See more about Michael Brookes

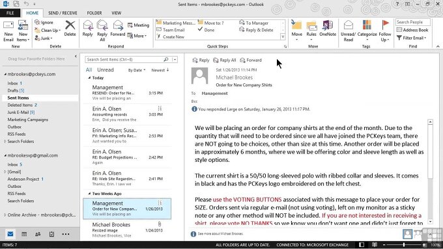coord(220,234)
